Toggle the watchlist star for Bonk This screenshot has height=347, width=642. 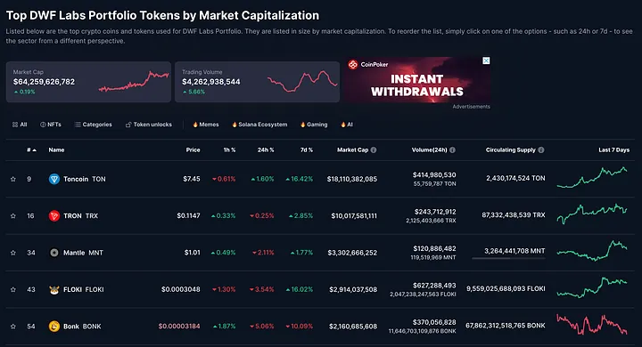coord(13,327)
